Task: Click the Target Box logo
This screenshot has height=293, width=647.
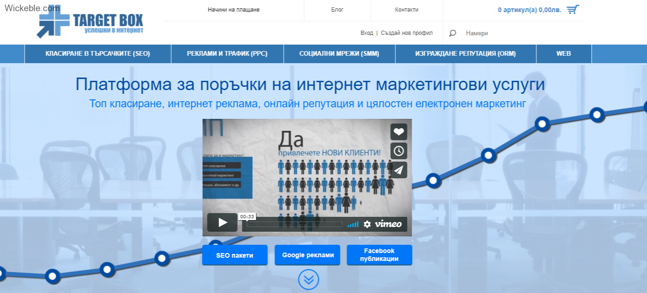Action: click(x=90, y=23)
